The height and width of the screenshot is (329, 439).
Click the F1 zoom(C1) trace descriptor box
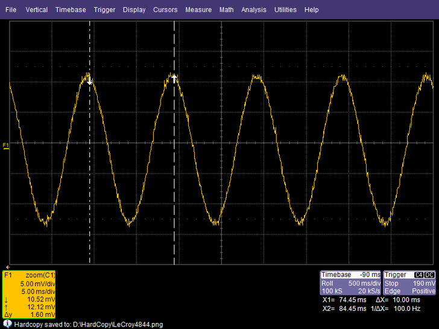[30, 294]
